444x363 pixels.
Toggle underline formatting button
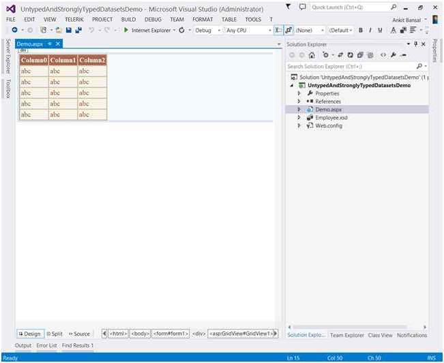380,30
